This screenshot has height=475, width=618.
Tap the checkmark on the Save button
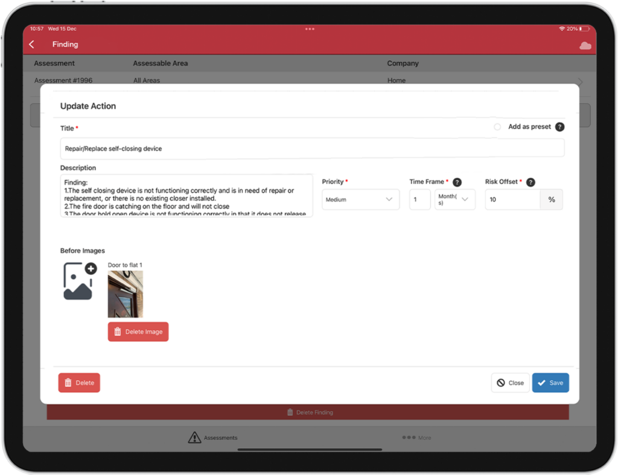pyautogui.click(x=541, y=382)
